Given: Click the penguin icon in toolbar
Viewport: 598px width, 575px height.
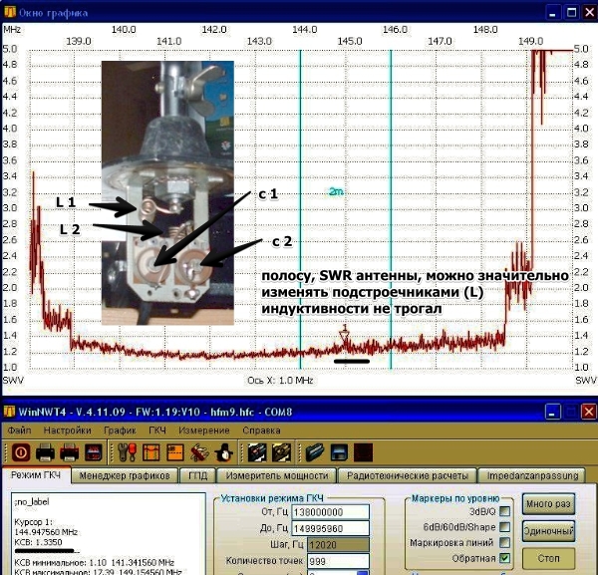Looking at the screenshot, I should [223, 453].
